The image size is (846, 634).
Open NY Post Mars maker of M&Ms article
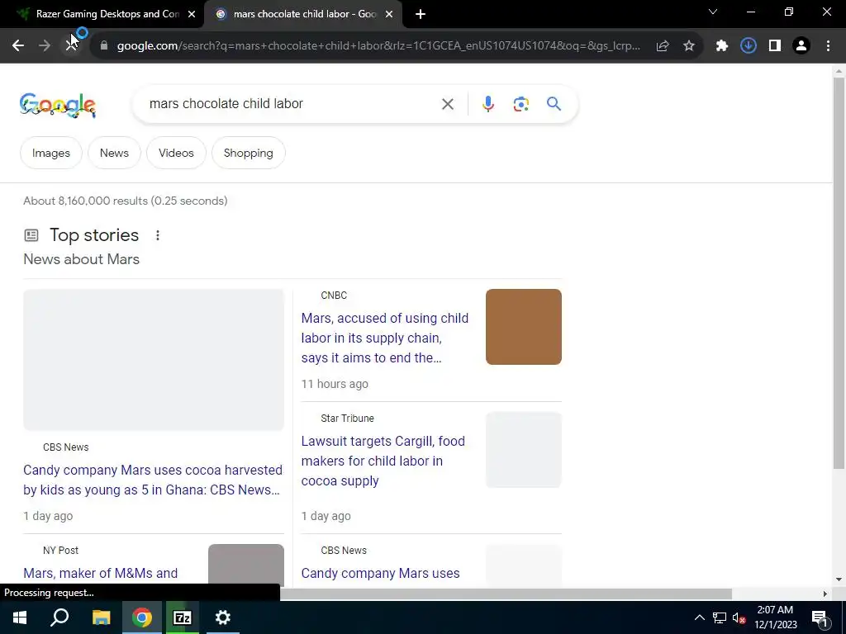coord(100,573)
